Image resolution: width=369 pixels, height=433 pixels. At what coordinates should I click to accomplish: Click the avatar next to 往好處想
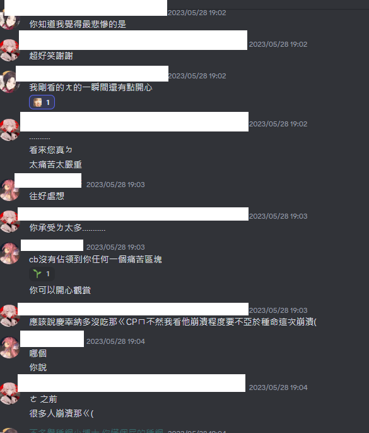[x=9, y=190]
